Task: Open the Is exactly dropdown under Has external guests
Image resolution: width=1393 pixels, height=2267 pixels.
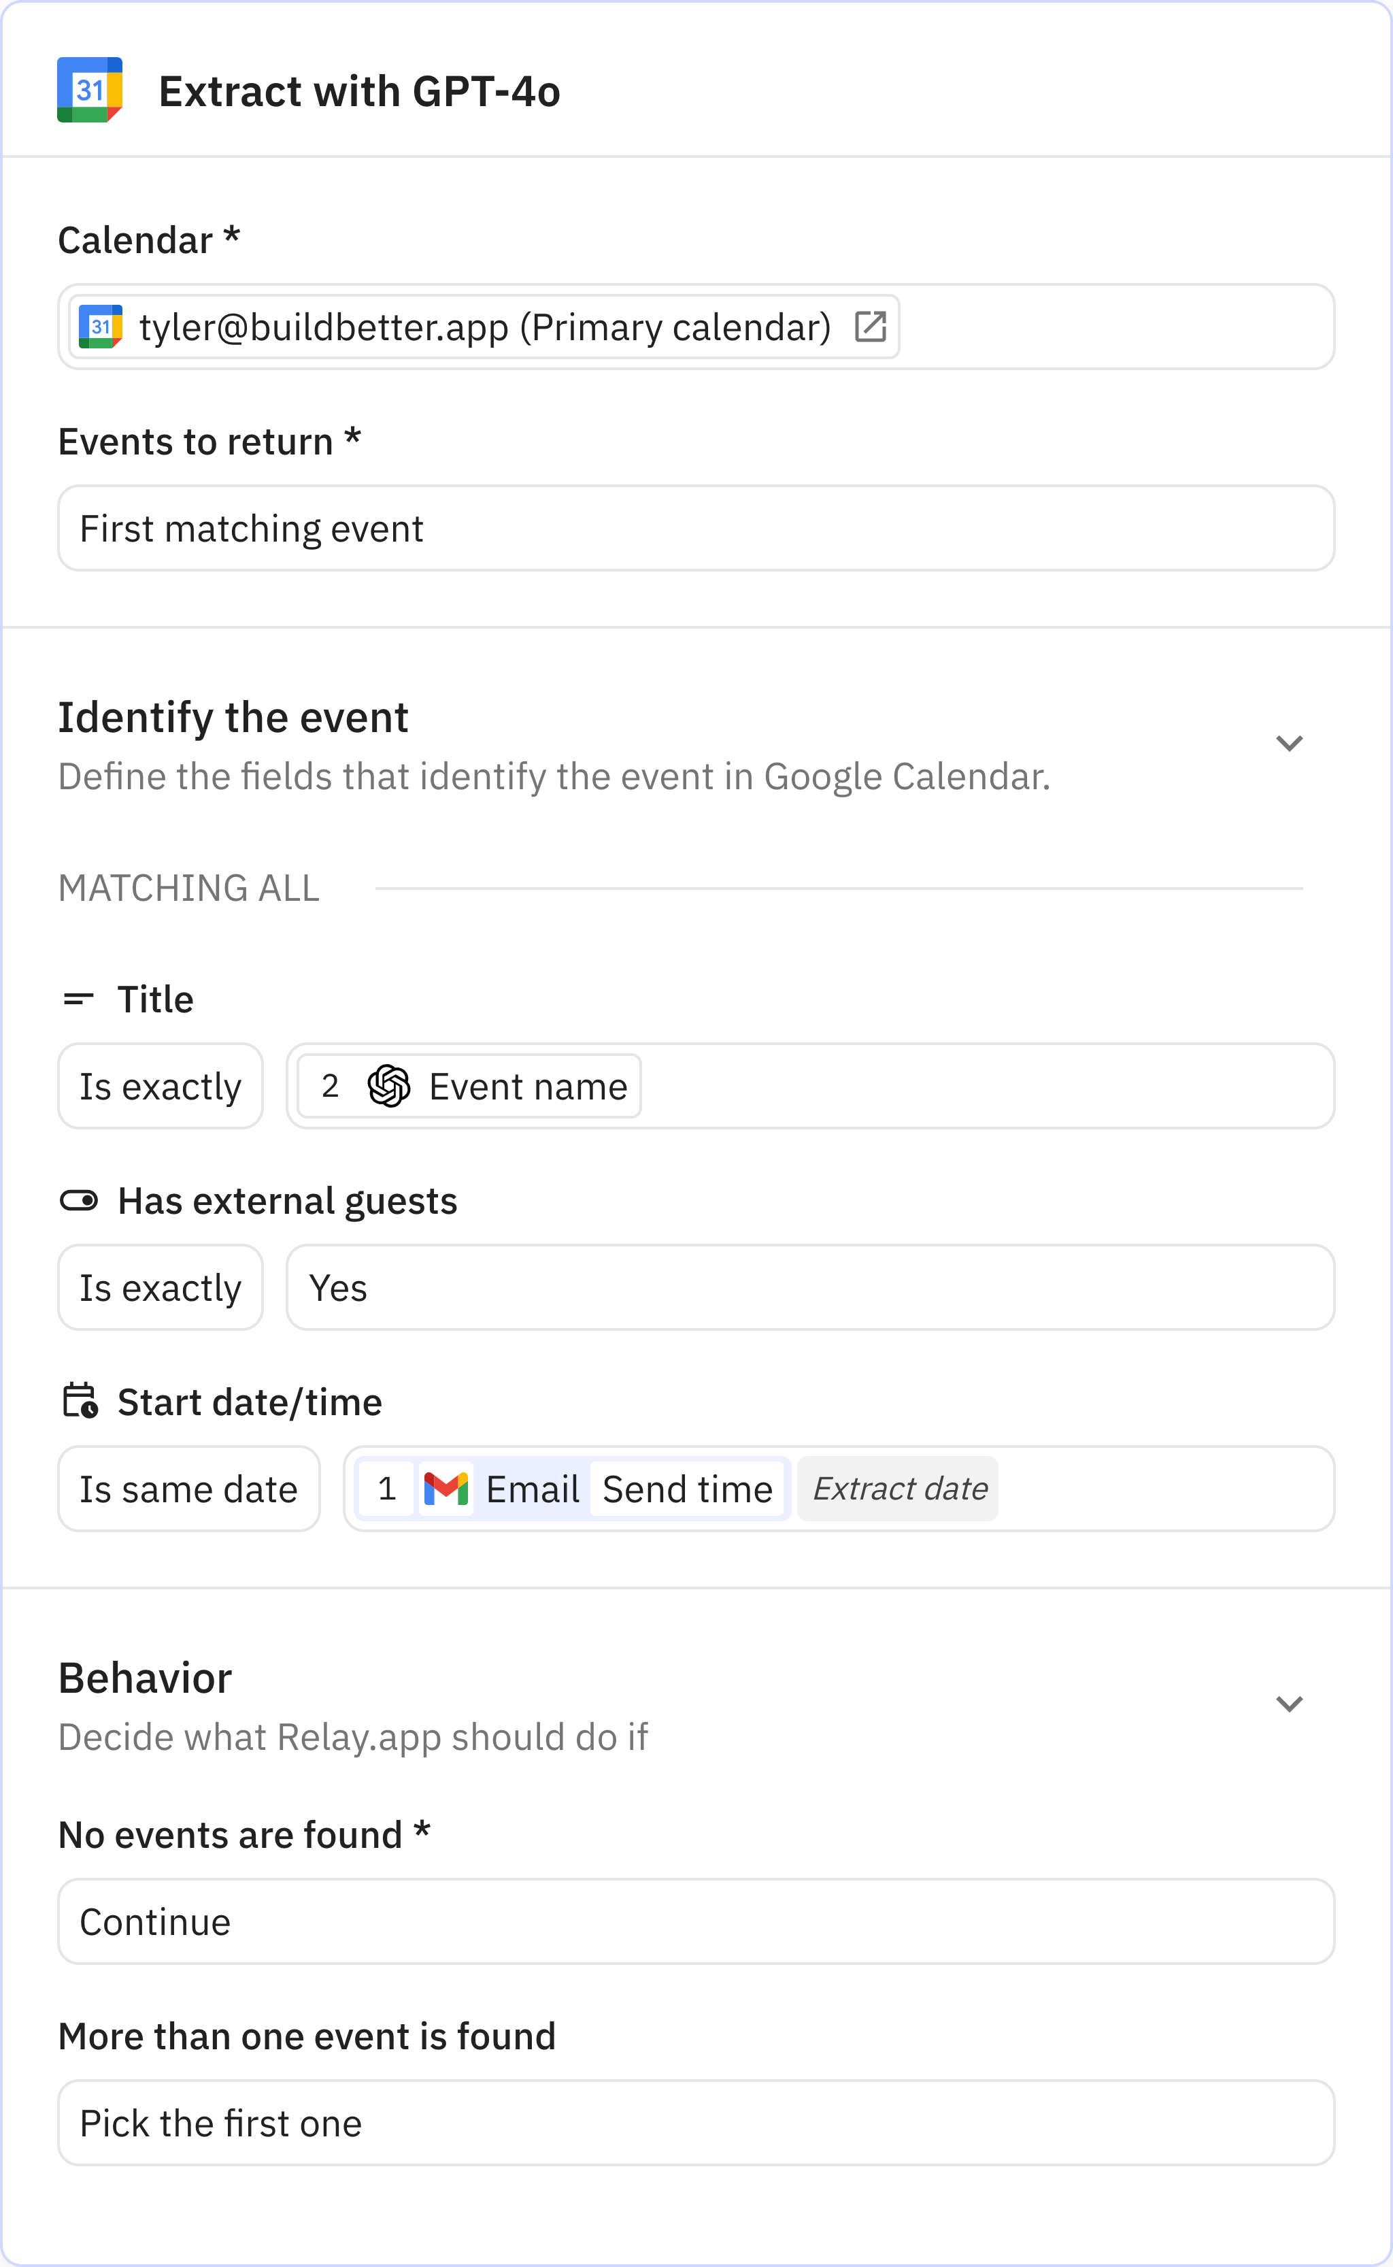Action: (161, 1287)
